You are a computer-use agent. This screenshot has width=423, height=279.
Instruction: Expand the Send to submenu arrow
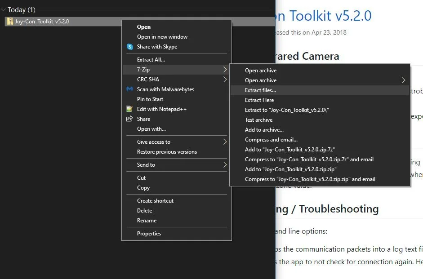(225, 165)
